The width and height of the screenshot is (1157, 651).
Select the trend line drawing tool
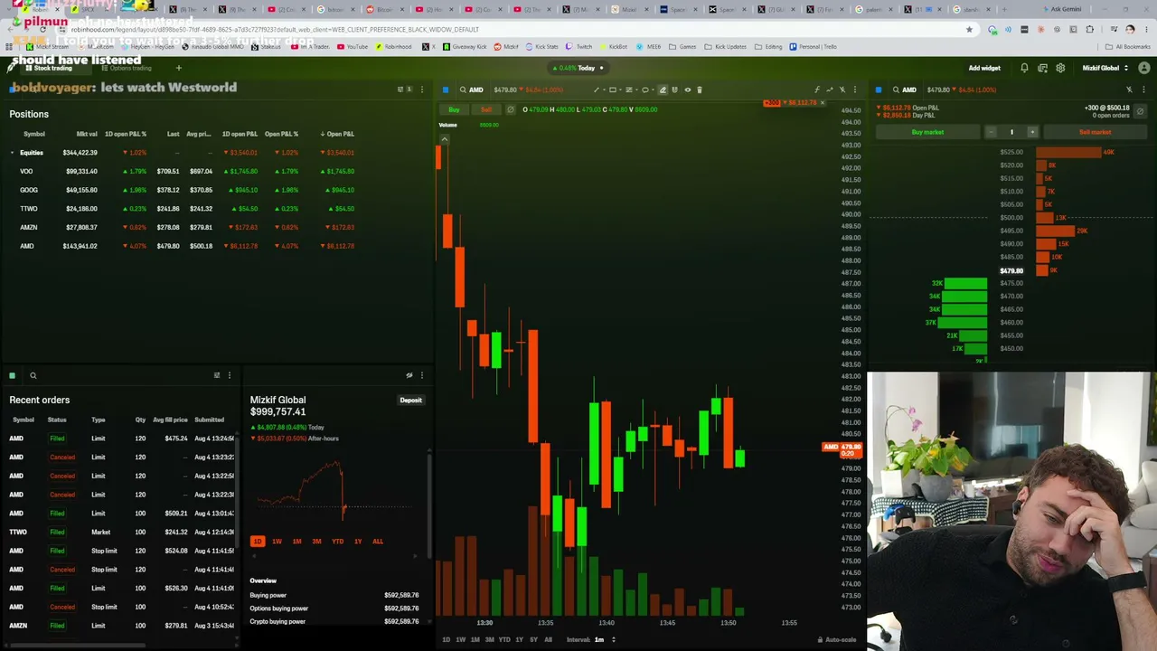tap(597, 90)
